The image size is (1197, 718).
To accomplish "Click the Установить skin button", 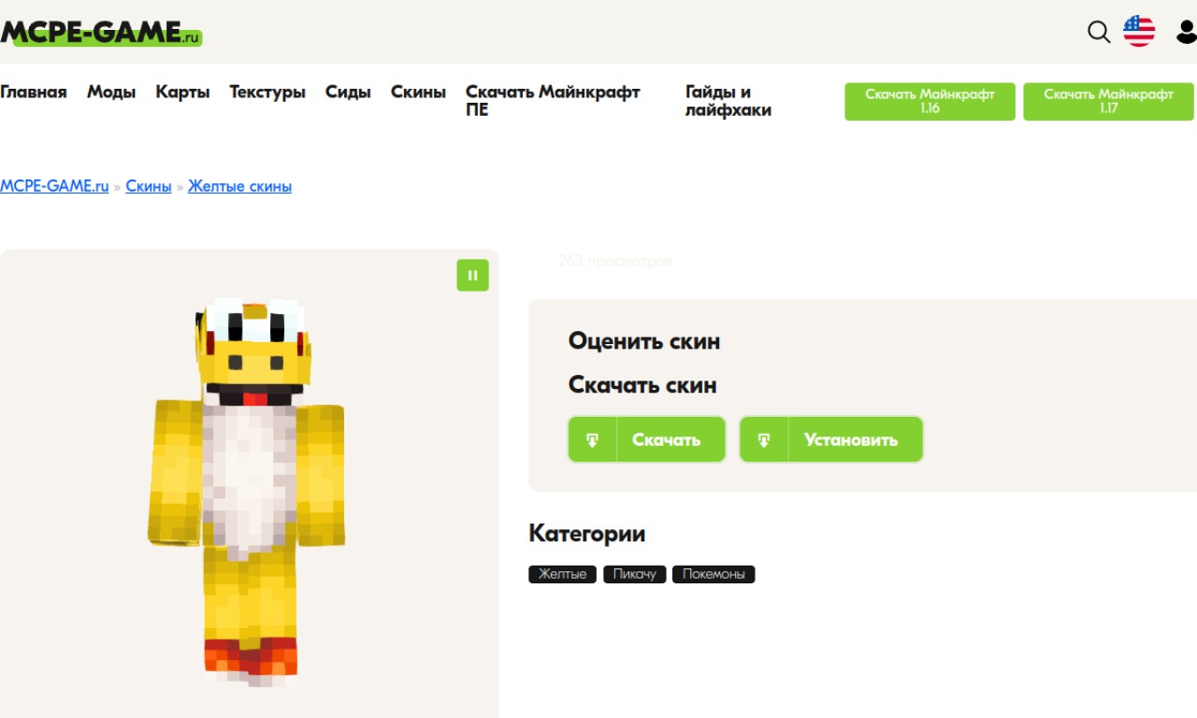I will [x=831, y=439].
